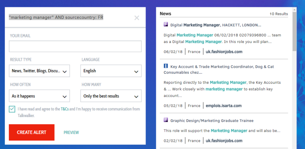Click the Graphic Design Graduate Trainee source icon

point(166,120)
